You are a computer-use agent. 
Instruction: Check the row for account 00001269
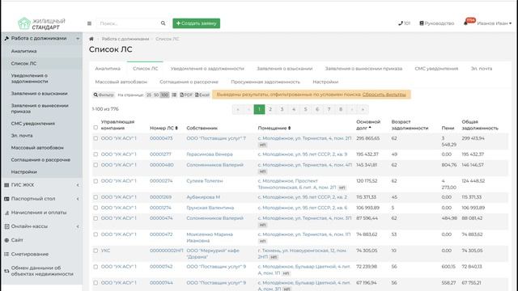click(96, 197)
